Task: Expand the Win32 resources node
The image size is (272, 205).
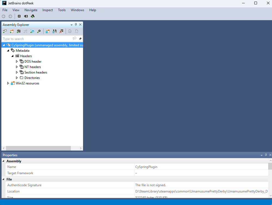Action: (x=8, y=83)
